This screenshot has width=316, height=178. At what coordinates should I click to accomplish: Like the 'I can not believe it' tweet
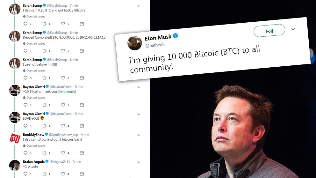pos(63,78)
